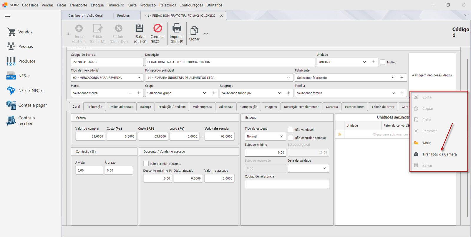Click the Clonar copy icon
The image size is (471, 237).
click(194, 31)
